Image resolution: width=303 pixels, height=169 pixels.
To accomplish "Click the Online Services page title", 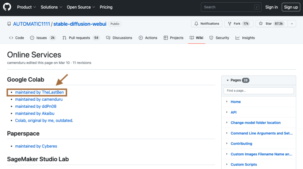I will tap(34, 55).
